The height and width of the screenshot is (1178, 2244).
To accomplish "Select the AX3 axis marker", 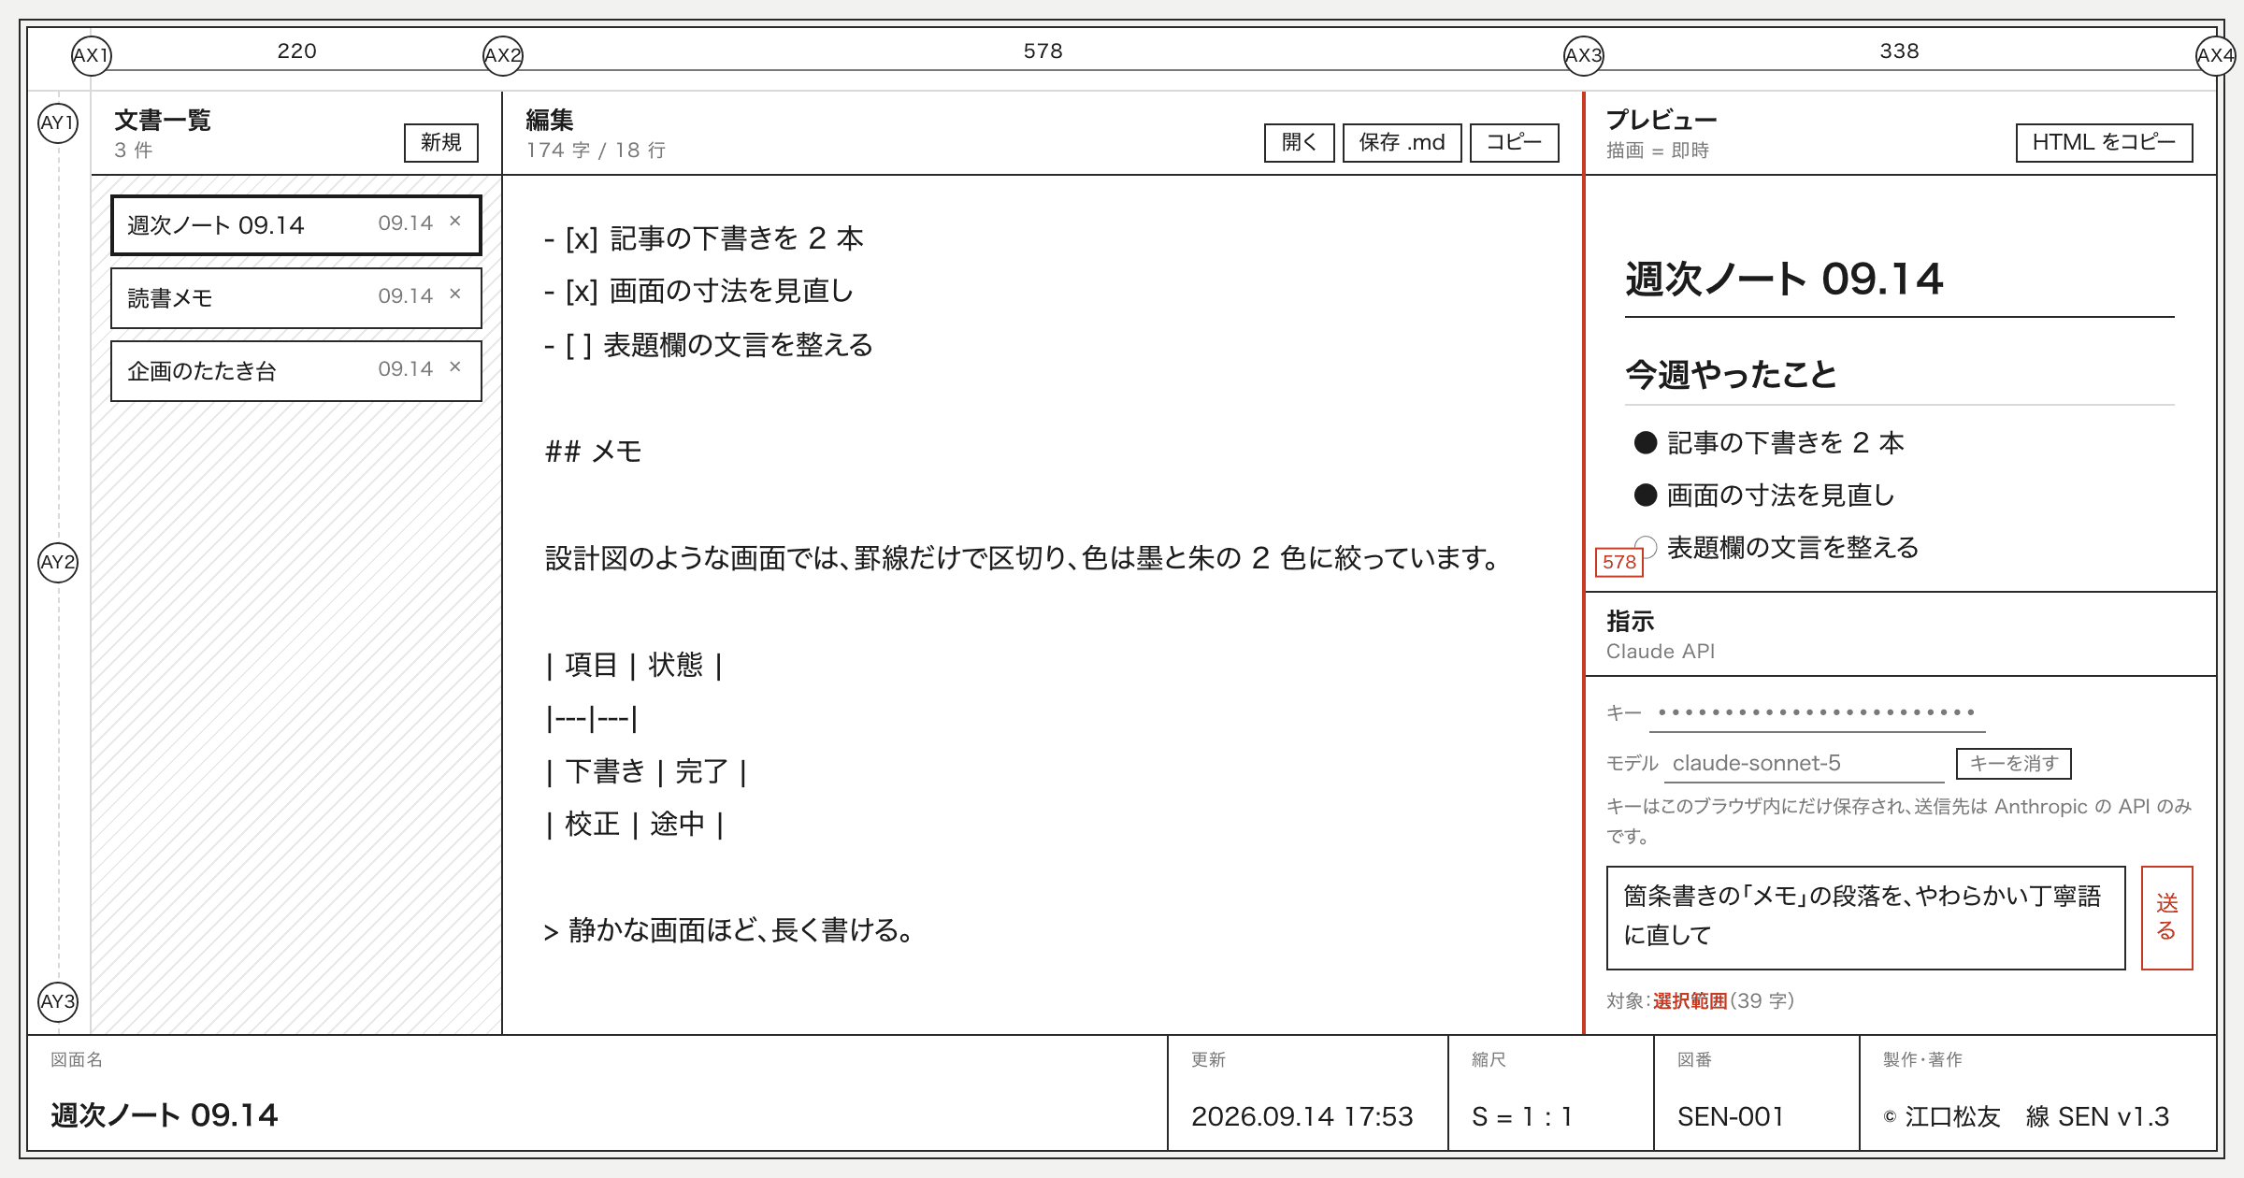I will 1584,55.
